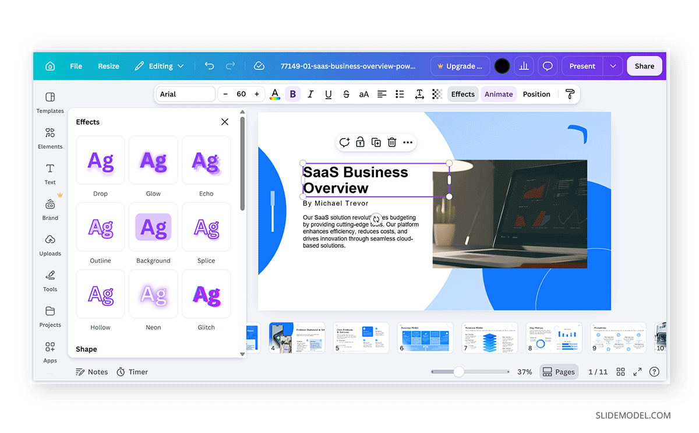Viewport: 699px width, 433px height.
Task: Open Apps in the sidebar
Action: pyautogui.click(x=50, y=352)
